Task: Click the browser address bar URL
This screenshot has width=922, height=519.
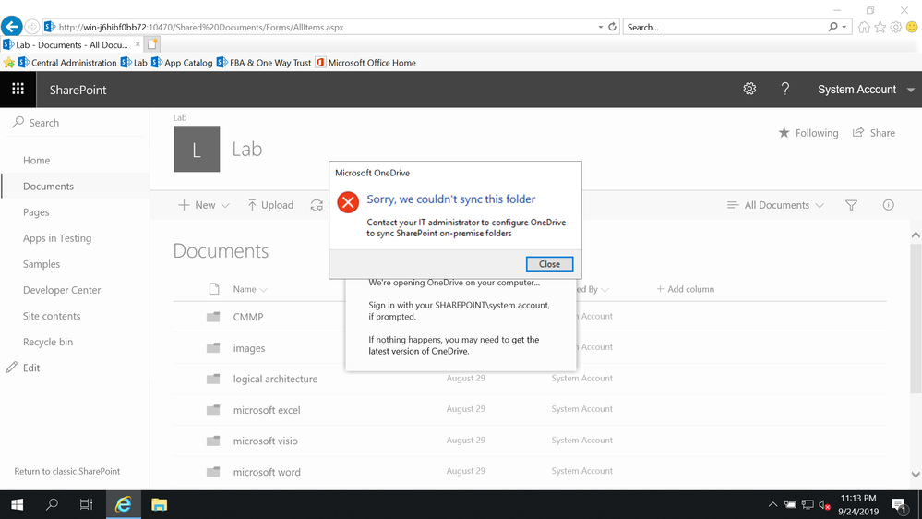Action: pos(201,27)
